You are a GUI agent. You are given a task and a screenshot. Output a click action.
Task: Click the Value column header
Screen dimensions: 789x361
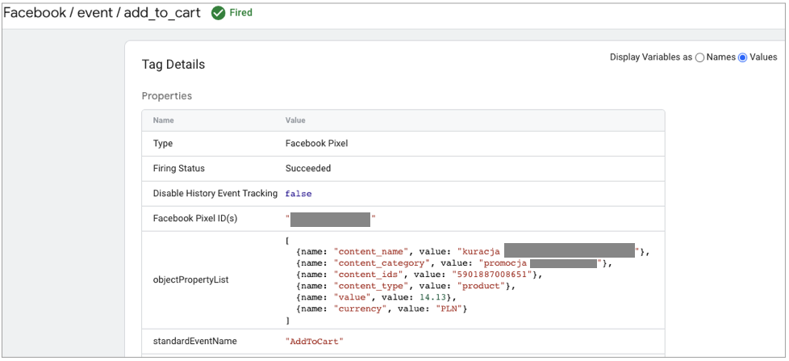pyautogui.click(x=295, y=120)
